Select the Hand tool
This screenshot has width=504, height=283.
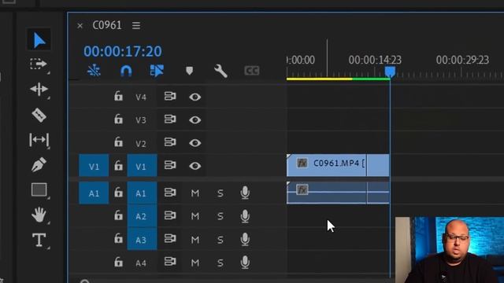click(x=39, y=215)
